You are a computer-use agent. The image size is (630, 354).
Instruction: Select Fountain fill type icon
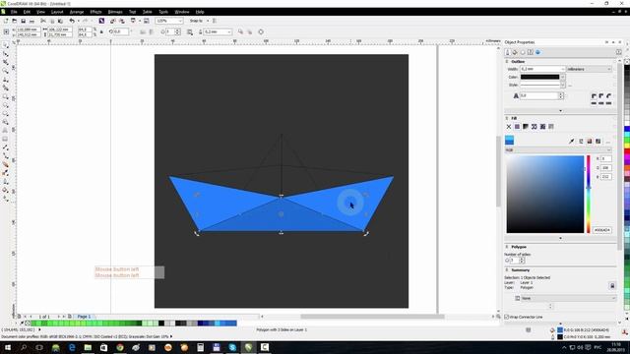tap(526, 127)
